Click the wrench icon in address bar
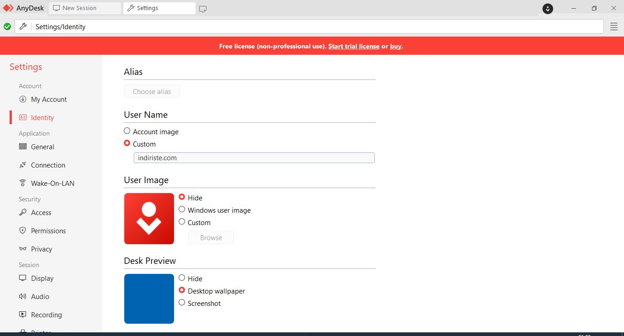This screenshot has width=624, height=336. [23, 26]
